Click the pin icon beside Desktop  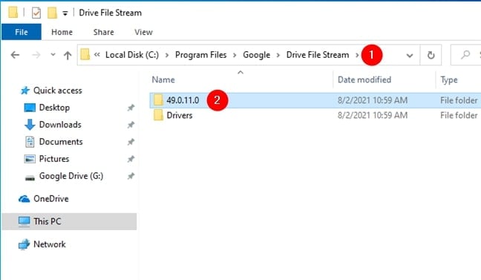point(131,108)
